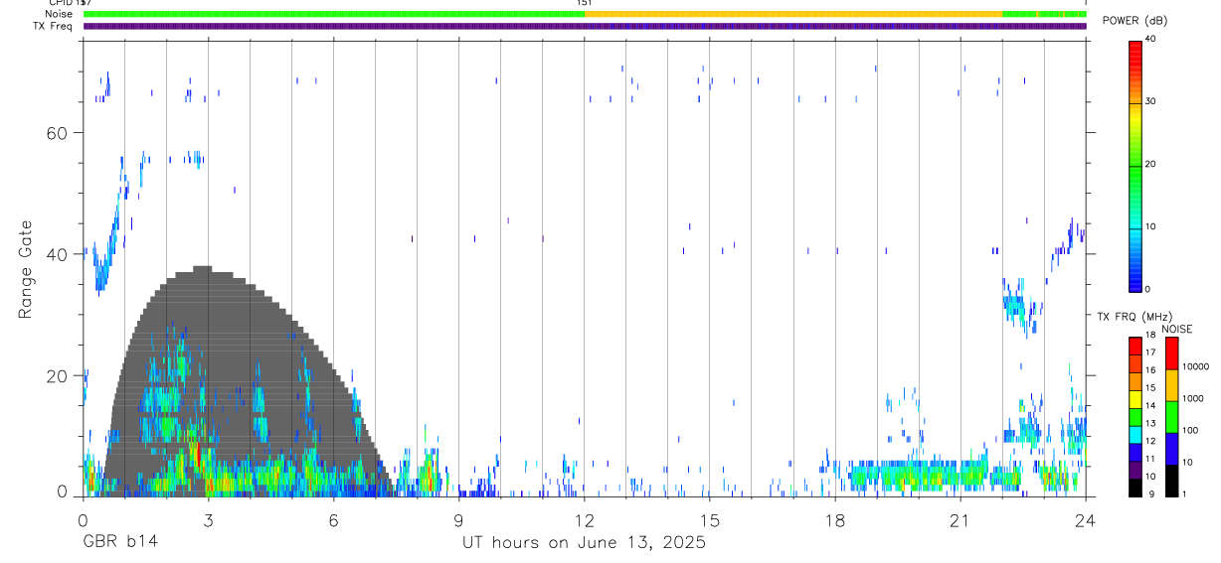Click the x-axis tick label 24
This screenshot has height=563, width=1221.
(x=1086, y=519)
